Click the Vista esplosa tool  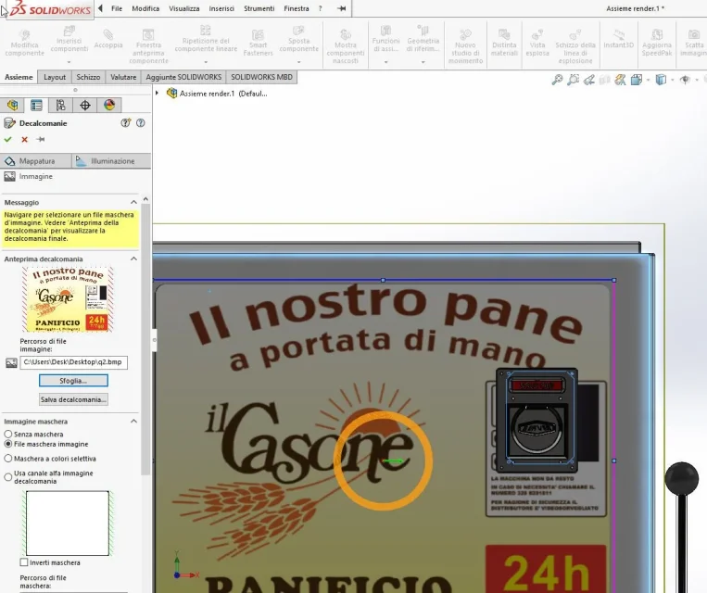(x=537, y=44)
